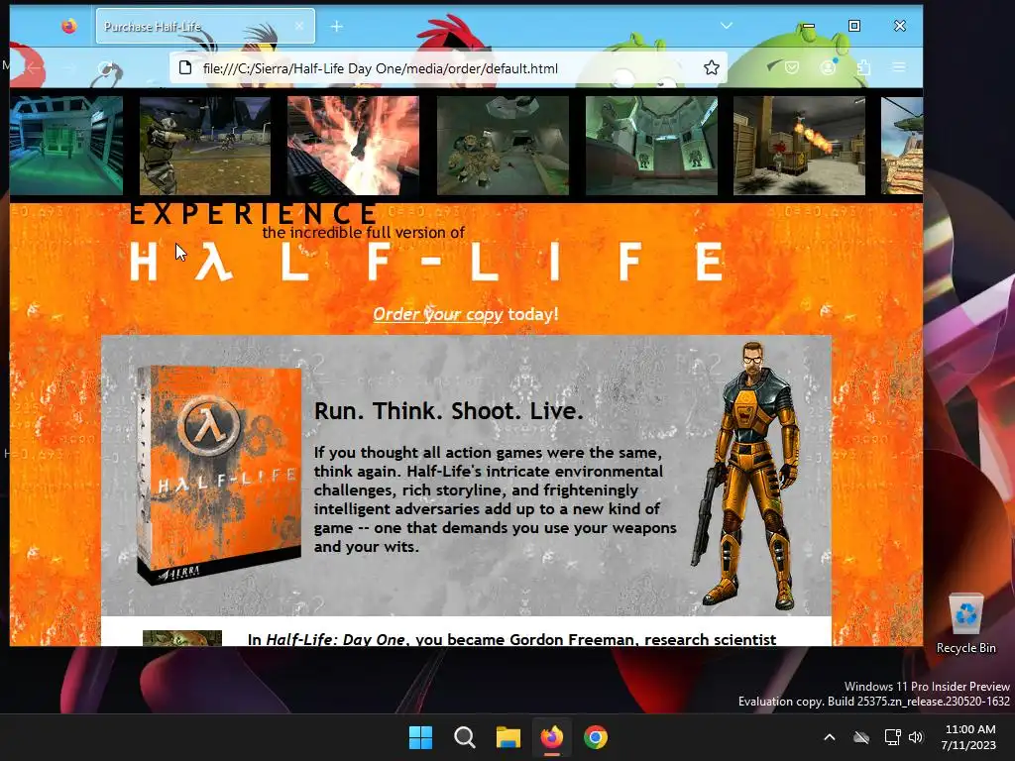Image resolution: width=1015 pixels, height=761 pixels.
Task: Open the soldier aiming gun screenshot thumbnail
Action: [205, 146]
